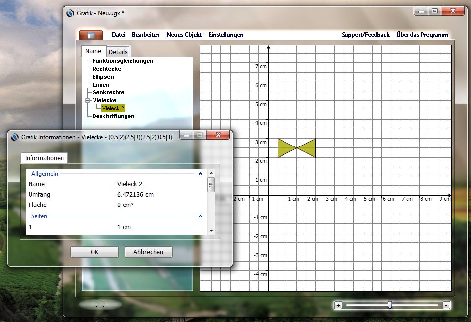Adjust the zoom slider thumb
471x322 pixels.
390,305
